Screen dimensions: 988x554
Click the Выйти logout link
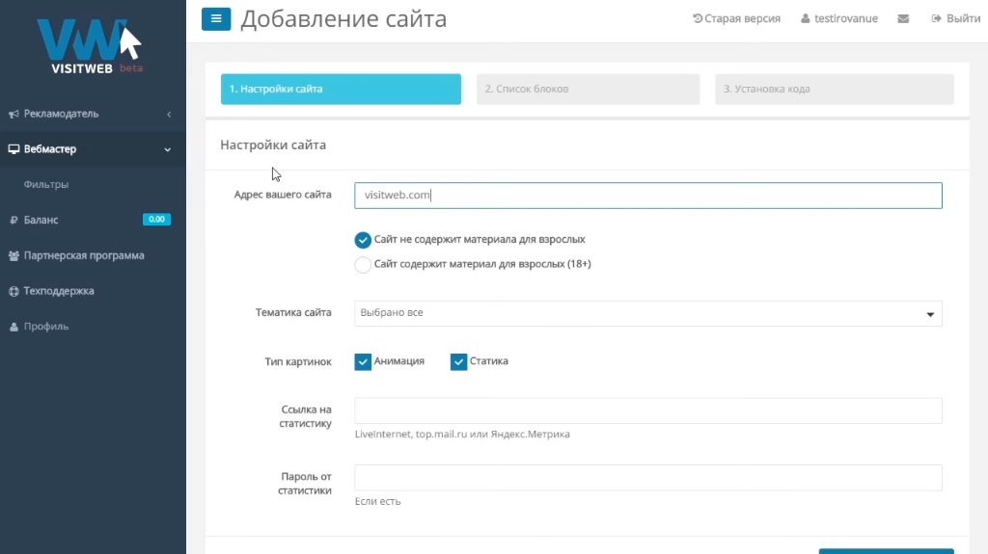coord(956,19)
